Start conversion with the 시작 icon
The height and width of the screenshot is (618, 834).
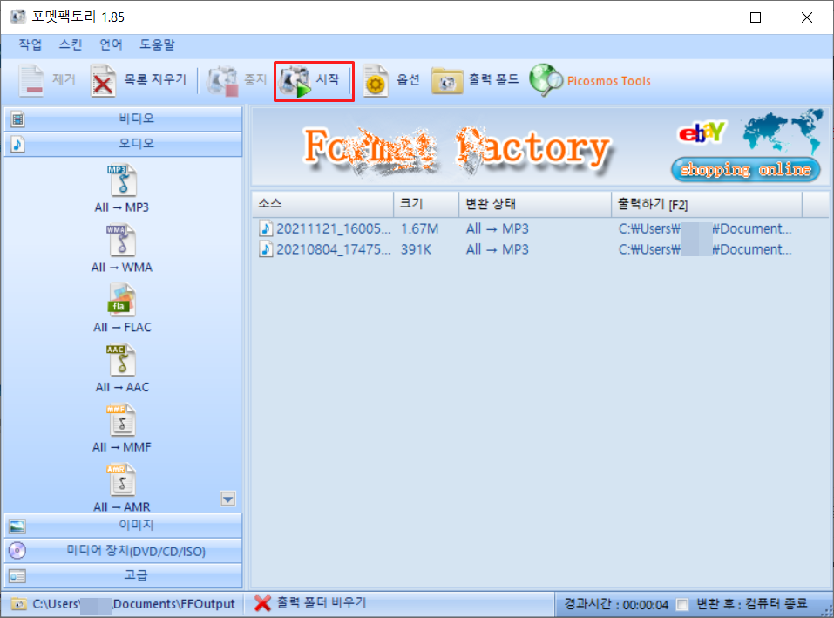(x=295, y=81)
